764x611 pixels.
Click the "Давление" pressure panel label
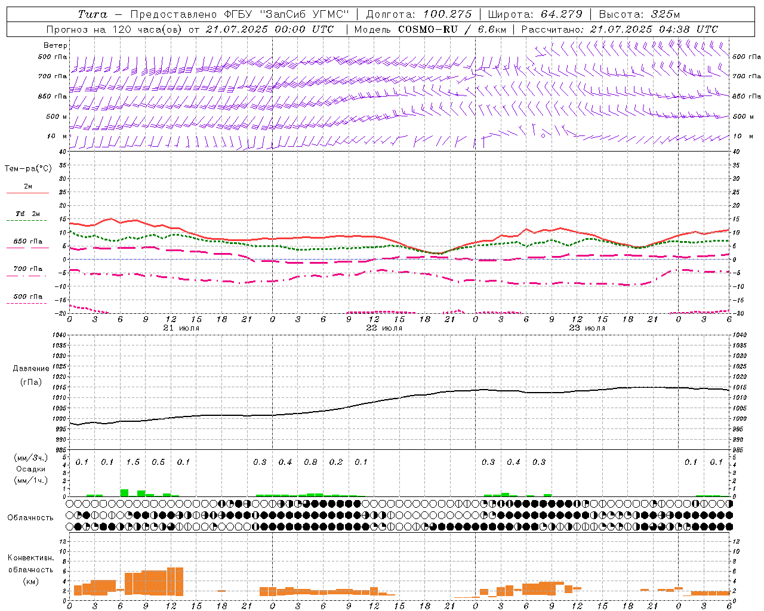(x=30, y=369)
